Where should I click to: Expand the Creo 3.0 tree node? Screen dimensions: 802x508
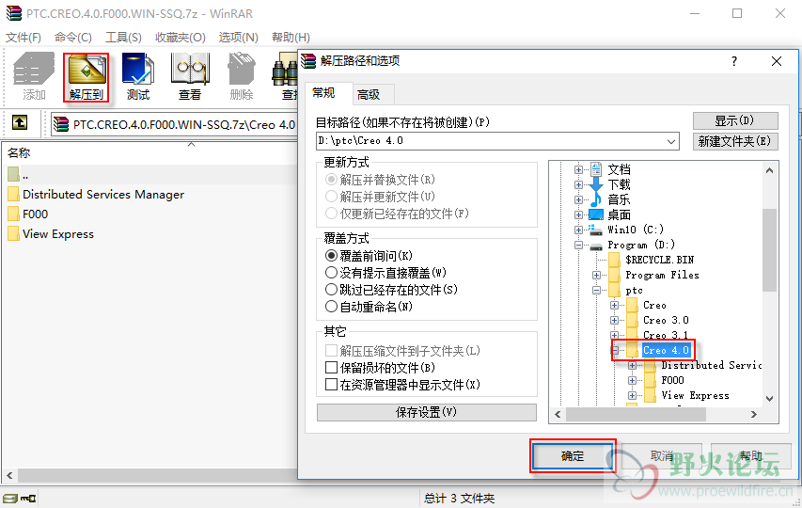coord(614,320)
